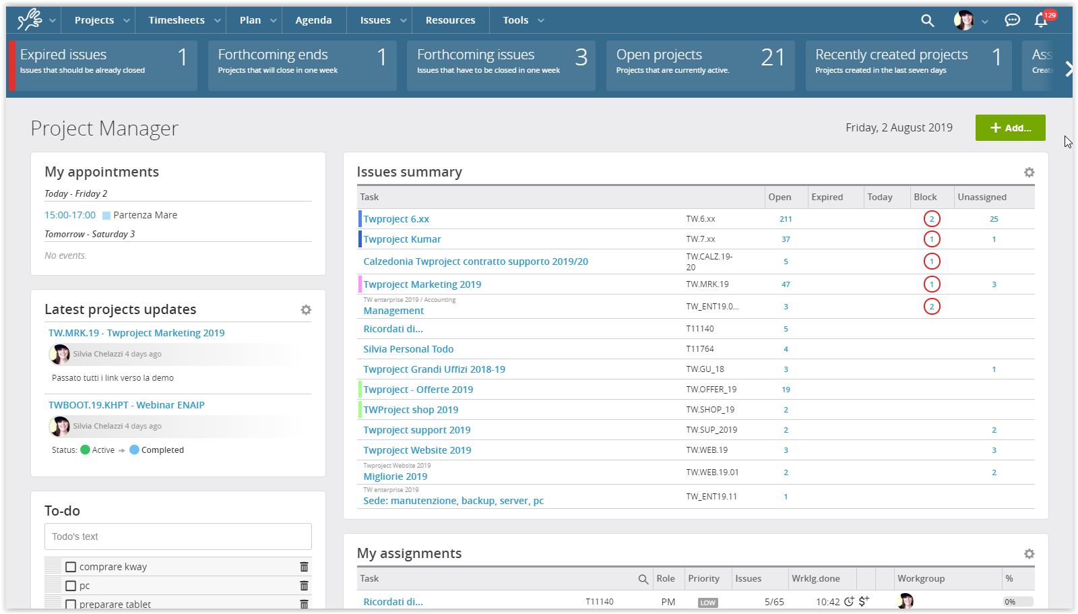1078x614 pixels.
Task: Click the green Add button
Action: coord(1010,127)
